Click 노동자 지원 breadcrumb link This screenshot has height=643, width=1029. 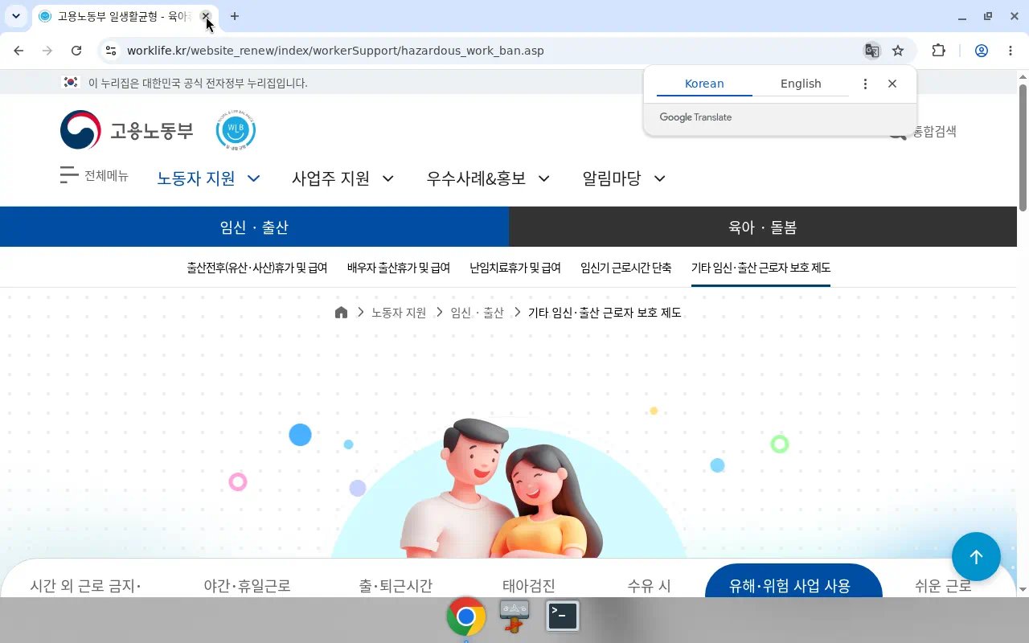click(399, 313)
